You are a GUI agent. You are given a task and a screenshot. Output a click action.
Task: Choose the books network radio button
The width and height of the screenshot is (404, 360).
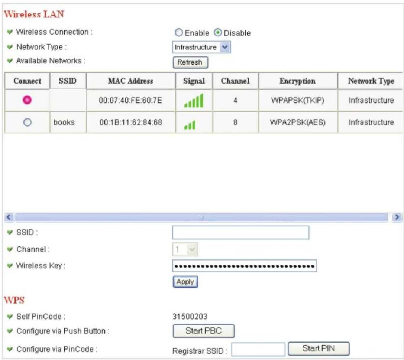pos(27,122)
